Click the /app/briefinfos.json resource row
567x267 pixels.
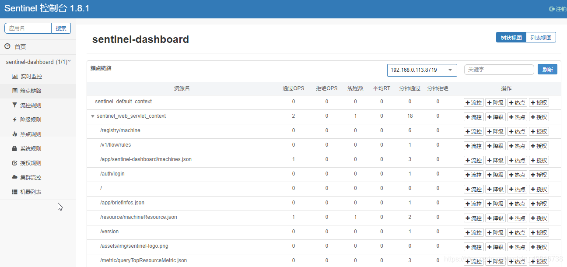pos(324,204)
